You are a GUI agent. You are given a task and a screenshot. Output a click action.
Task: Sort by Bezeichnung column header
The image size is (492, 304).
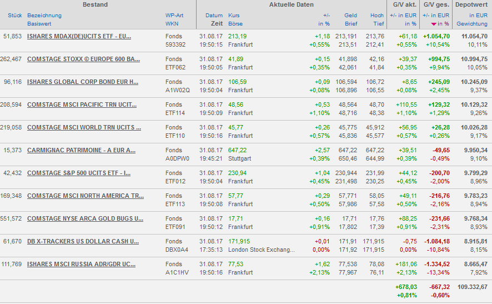click(44, 16)
